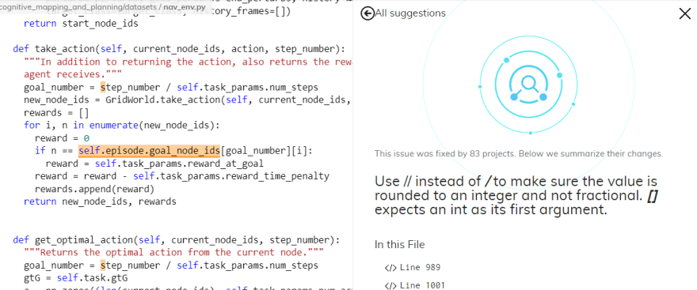The height and width of the screenshot is (290, 697).
Task: Open the Line 1001 code link
Action: pos(422,285)
